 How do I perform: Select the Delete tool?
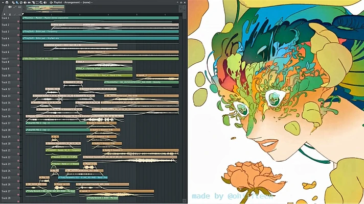point(21,3)
